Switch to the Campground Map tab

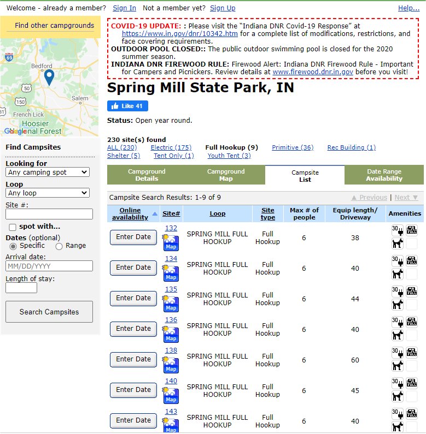click(226, 175)
